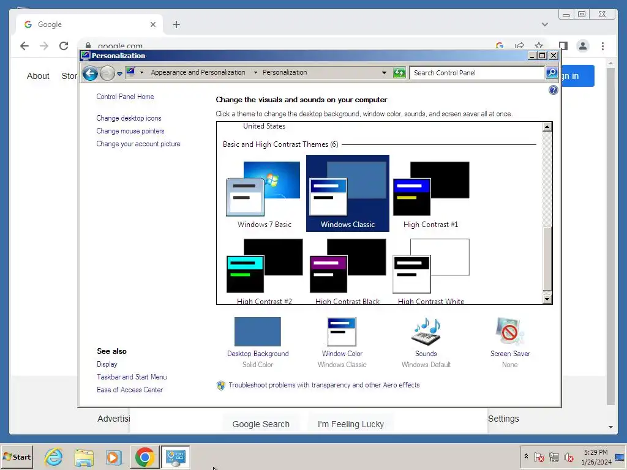Select the High Contrast White theme

[x=431, y=270]
